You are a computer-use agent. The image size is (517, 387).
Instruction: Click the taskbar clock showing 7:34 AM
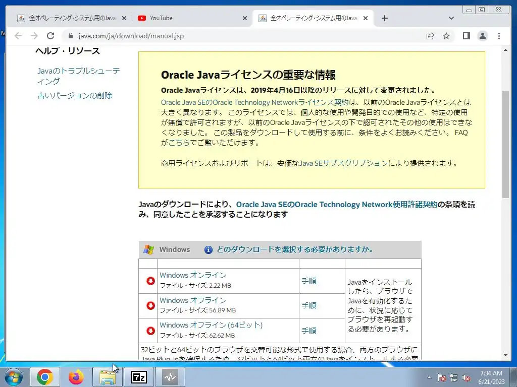tap(491, 377)
